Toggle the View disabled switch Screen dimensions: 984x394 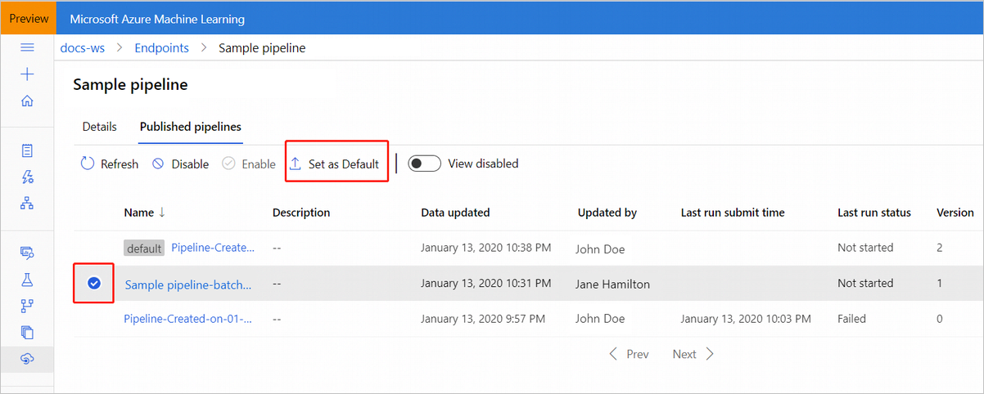click(424, 163)
